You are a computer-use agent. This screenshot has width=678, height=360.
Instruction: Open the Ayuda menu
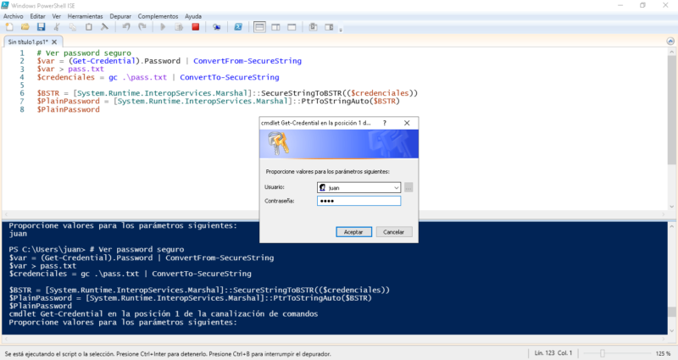193,16
